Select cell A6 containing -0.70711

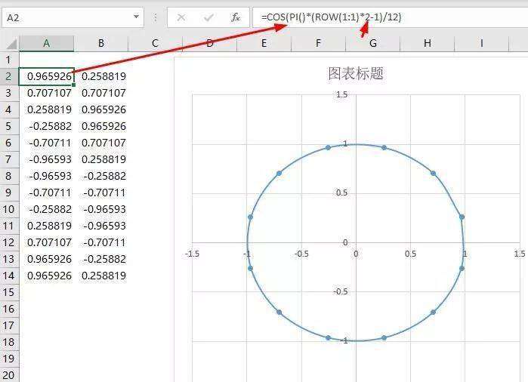47,143
